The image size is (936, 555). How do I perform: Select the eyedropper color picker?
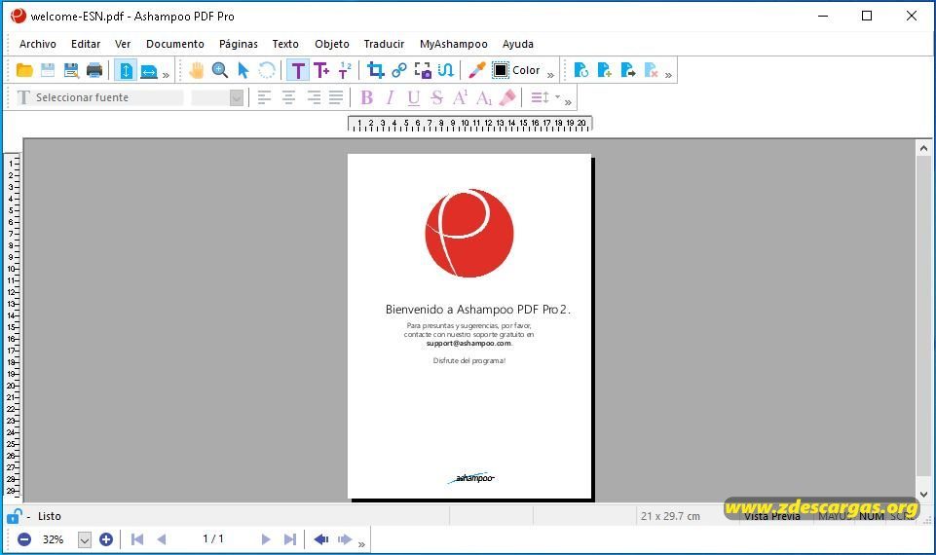[x=476, y=70]
